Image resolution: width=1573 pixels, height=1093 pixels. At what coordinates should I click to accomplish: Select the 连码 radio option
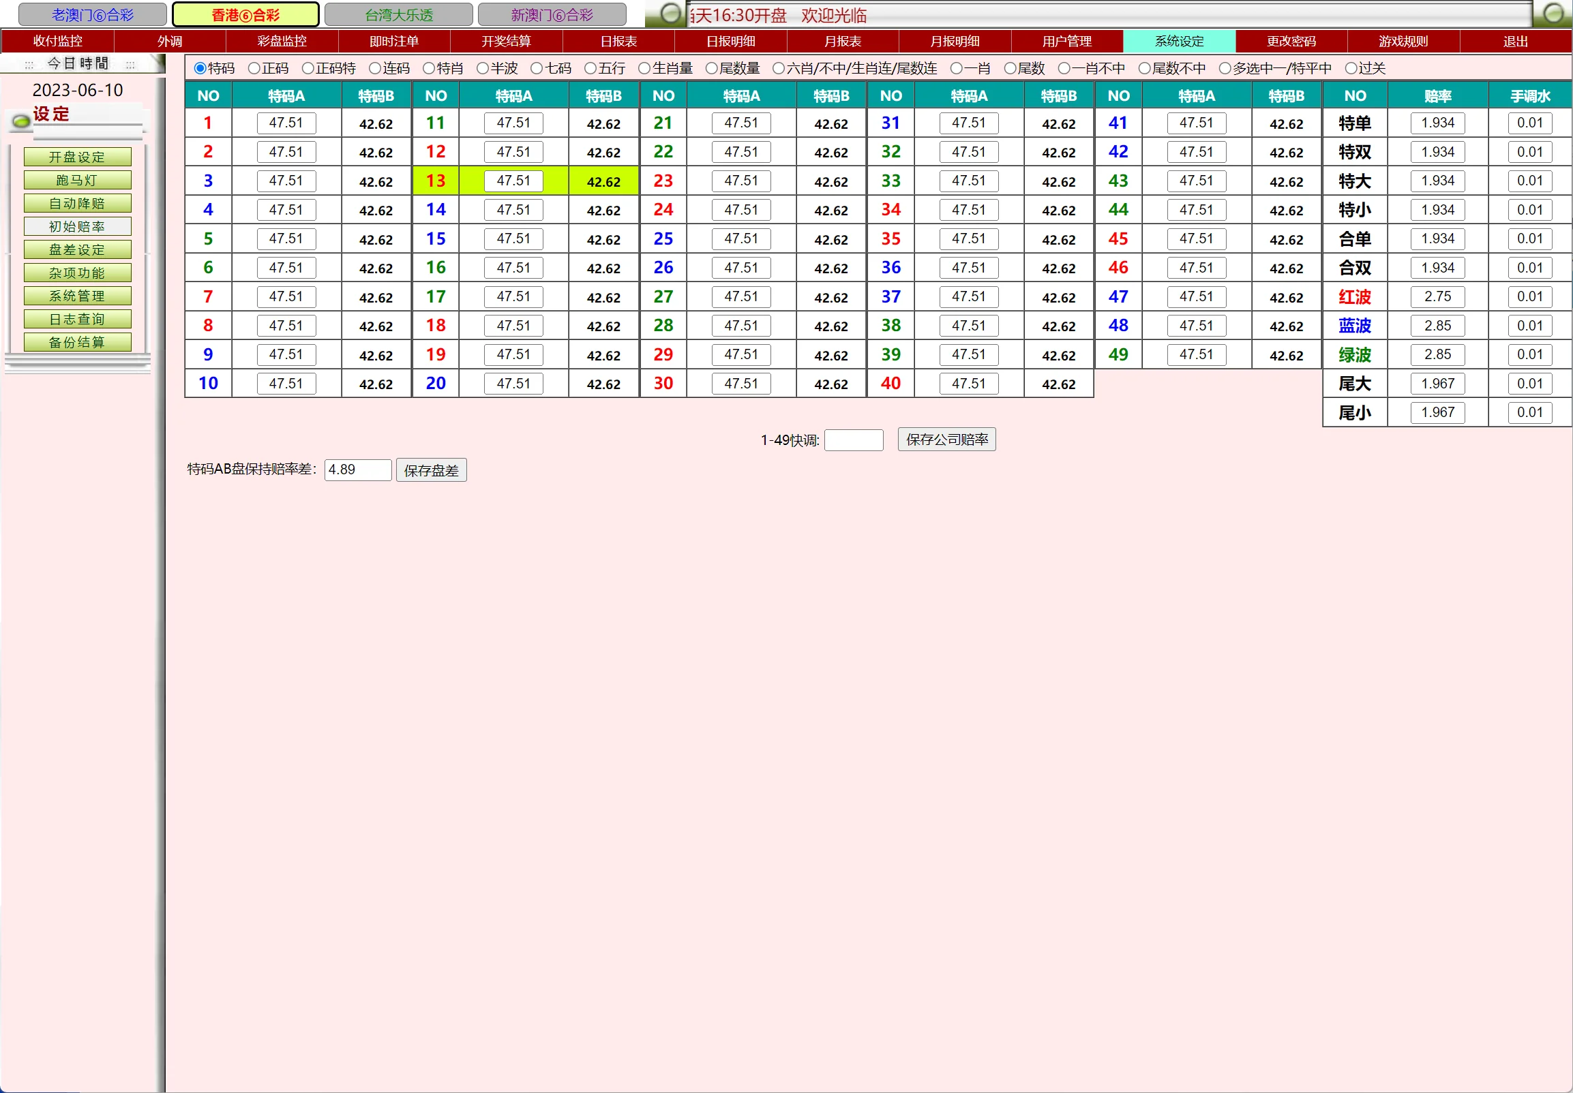click(375, 69)
